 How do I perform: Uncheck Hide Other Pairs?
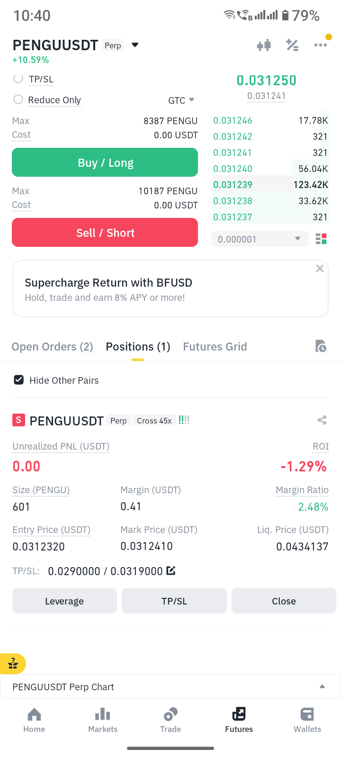tap(18, 380)
